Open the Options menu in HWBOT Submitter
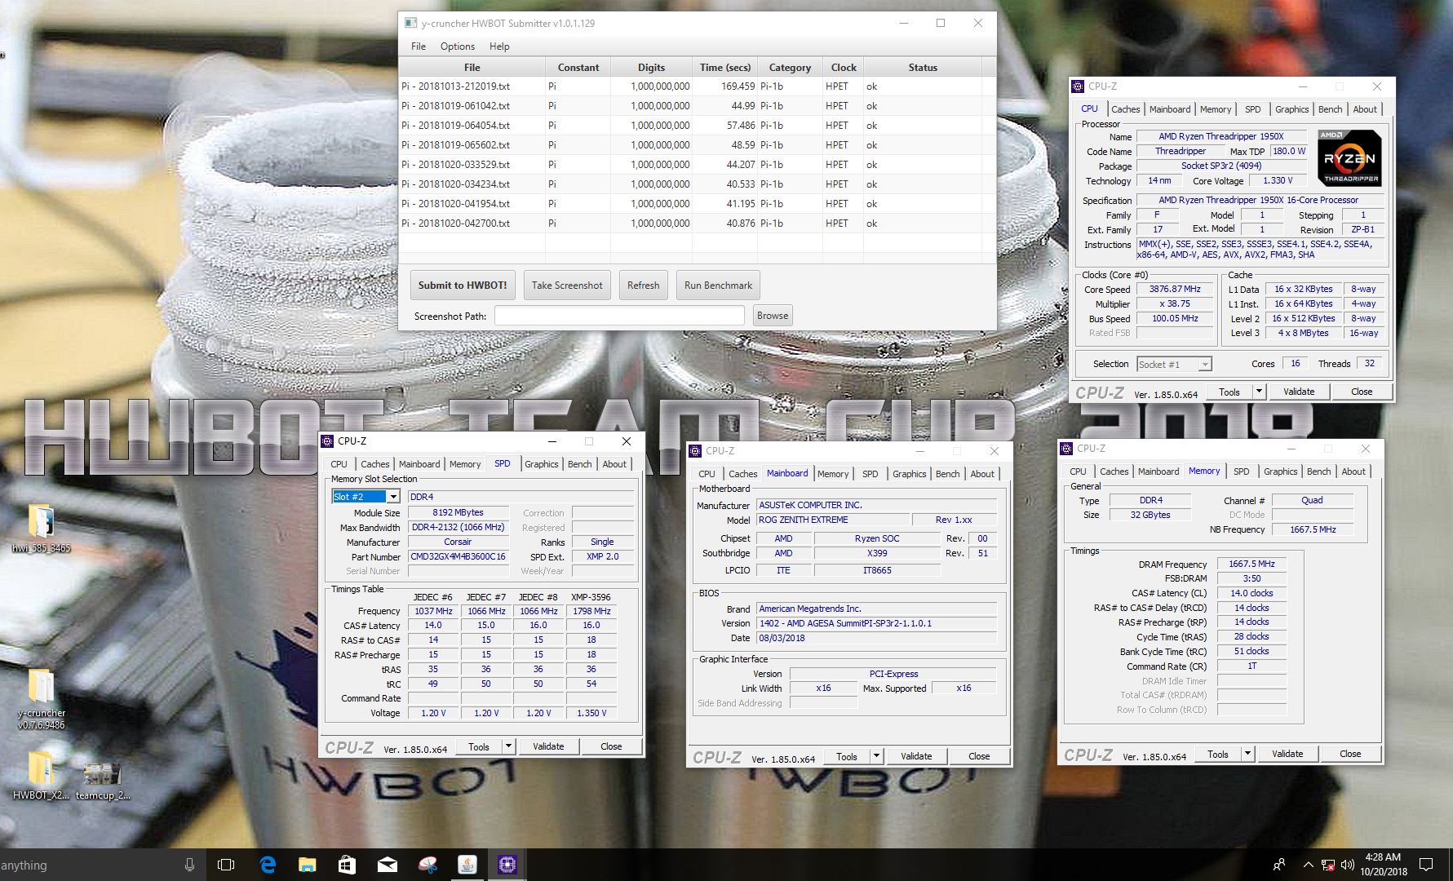Viewport: 1453px width, 881px height. point(458,46)
